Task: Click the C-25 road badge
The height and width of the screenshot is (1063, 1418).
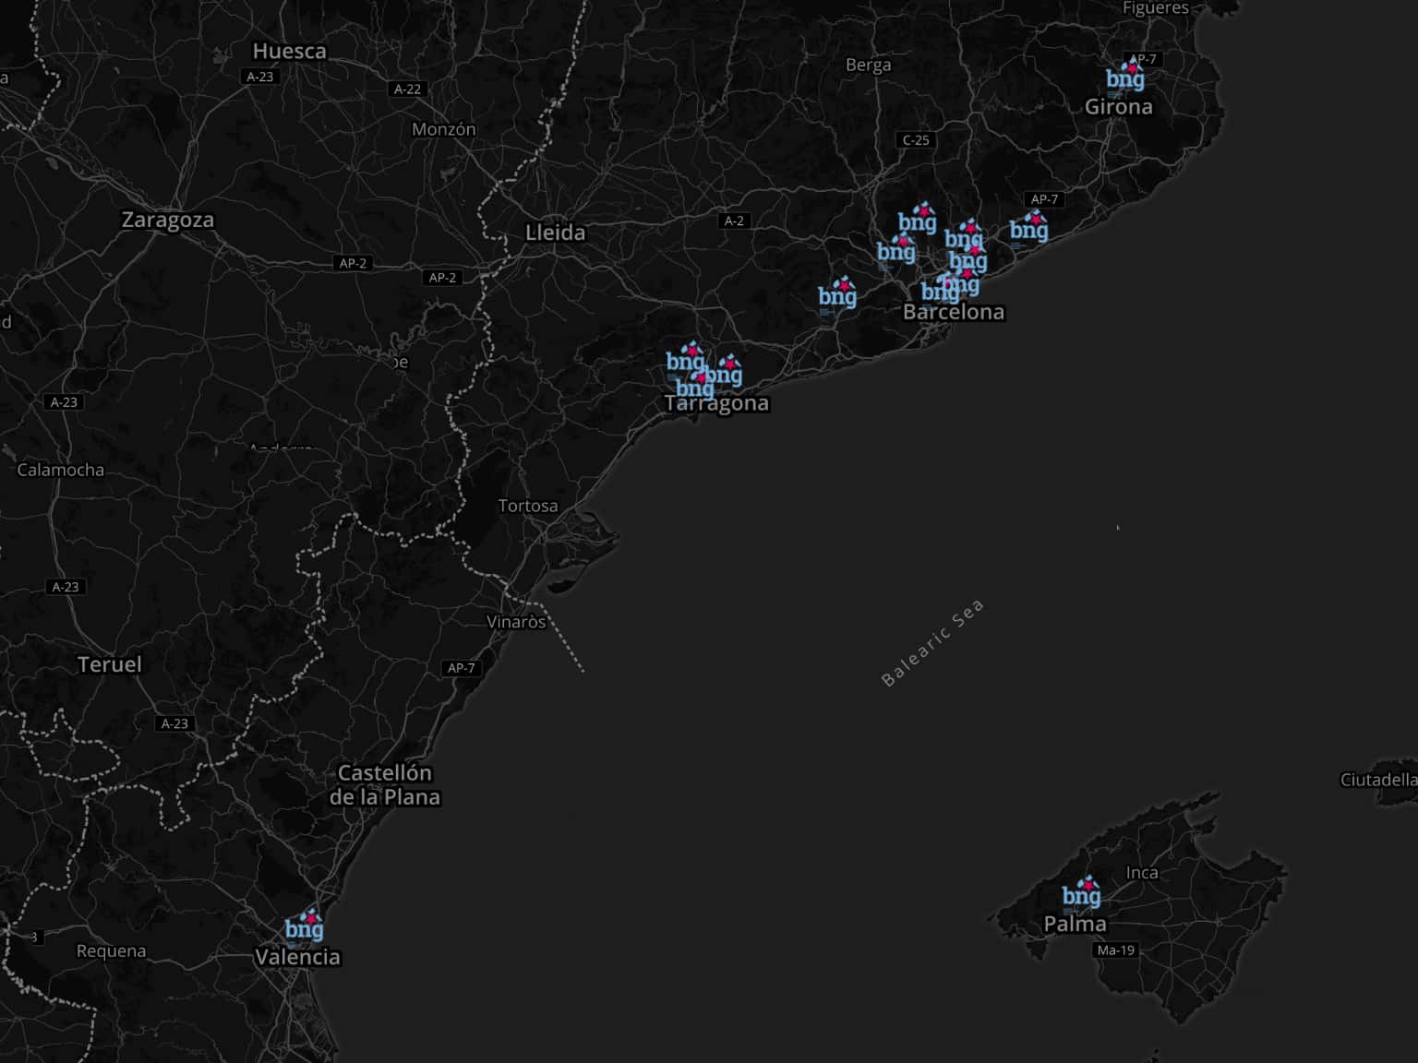Action: [916, 140]
